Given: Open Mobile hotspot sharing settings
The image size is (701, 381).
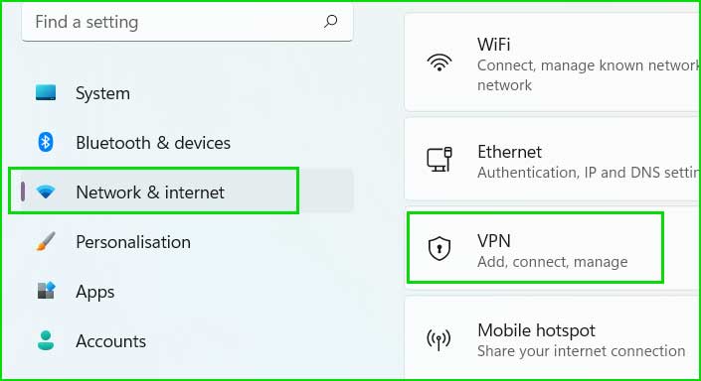Looking at the screenshot, I should click(553, 339).
